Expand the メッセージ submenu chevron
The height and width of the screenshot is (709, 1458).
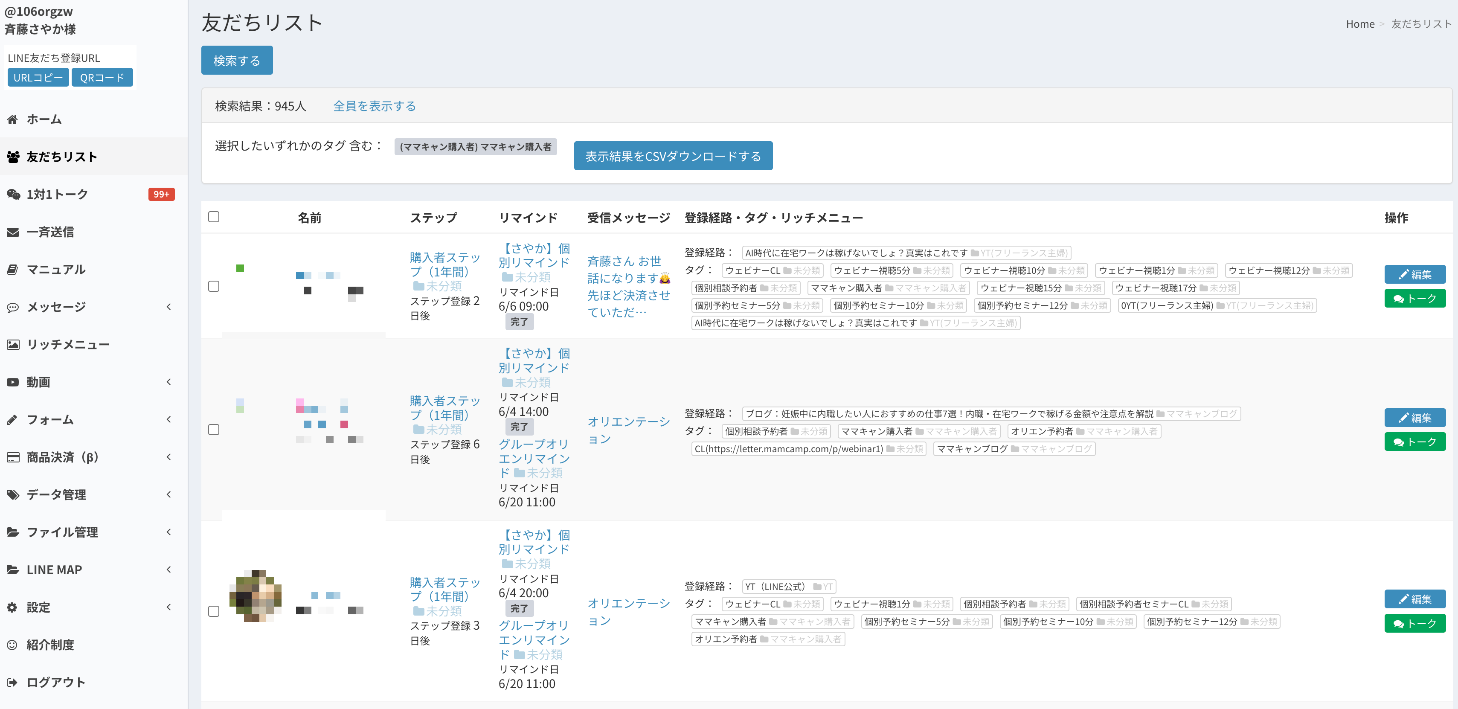168,307
